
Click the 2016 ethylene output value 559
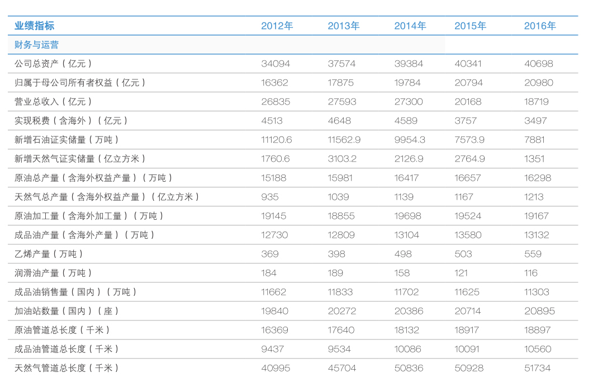(x=533, y=254)
